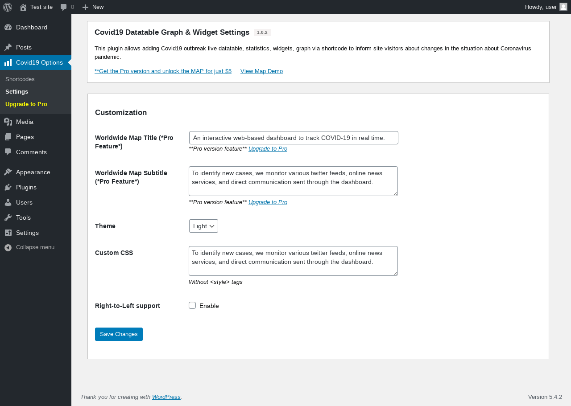Open the Test site home icon
The height and width of the screenshot is (406, 571).
point(23,7)
